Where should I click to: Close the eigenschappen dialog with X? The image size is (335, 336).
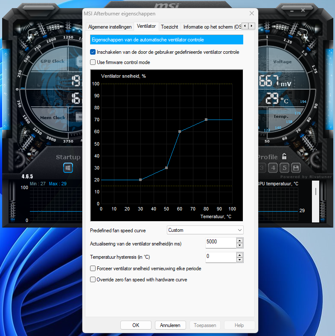[x=252, y=13]
